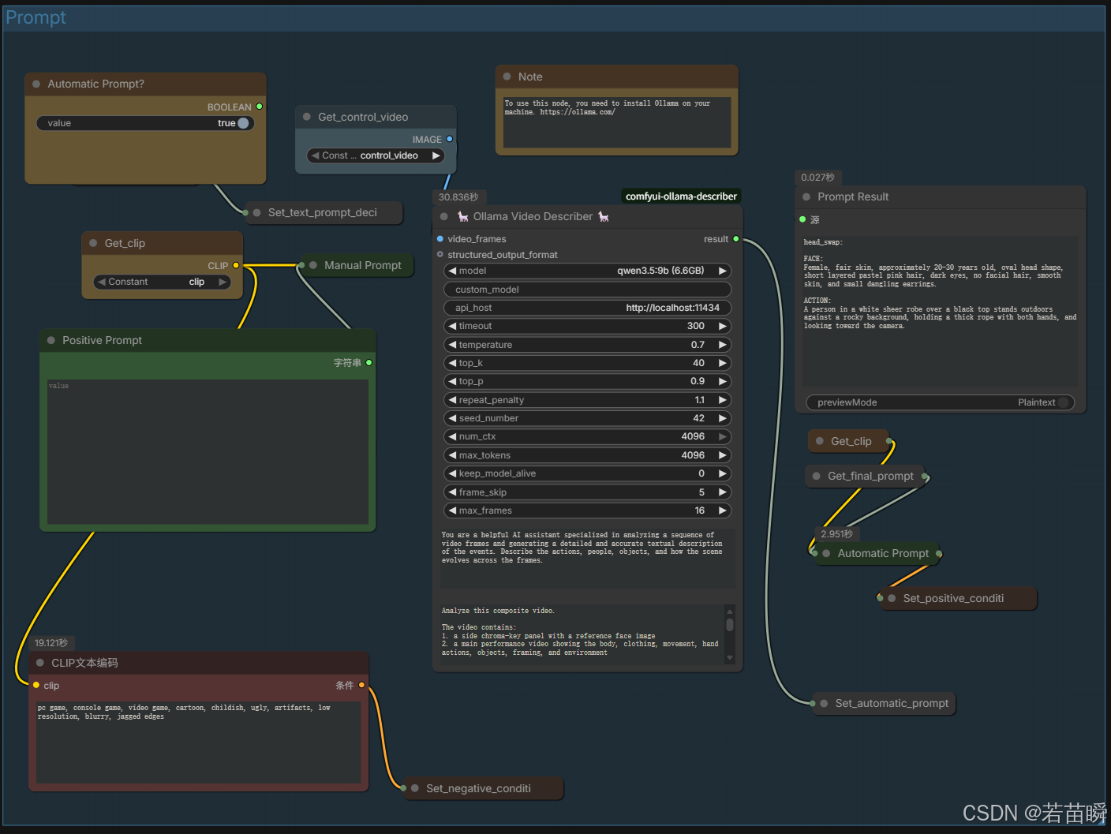This screenshot has width=1111, height=834.
Task: Collapse the Positive Prompt node via title dot
Action: click(x=51, y=340)
